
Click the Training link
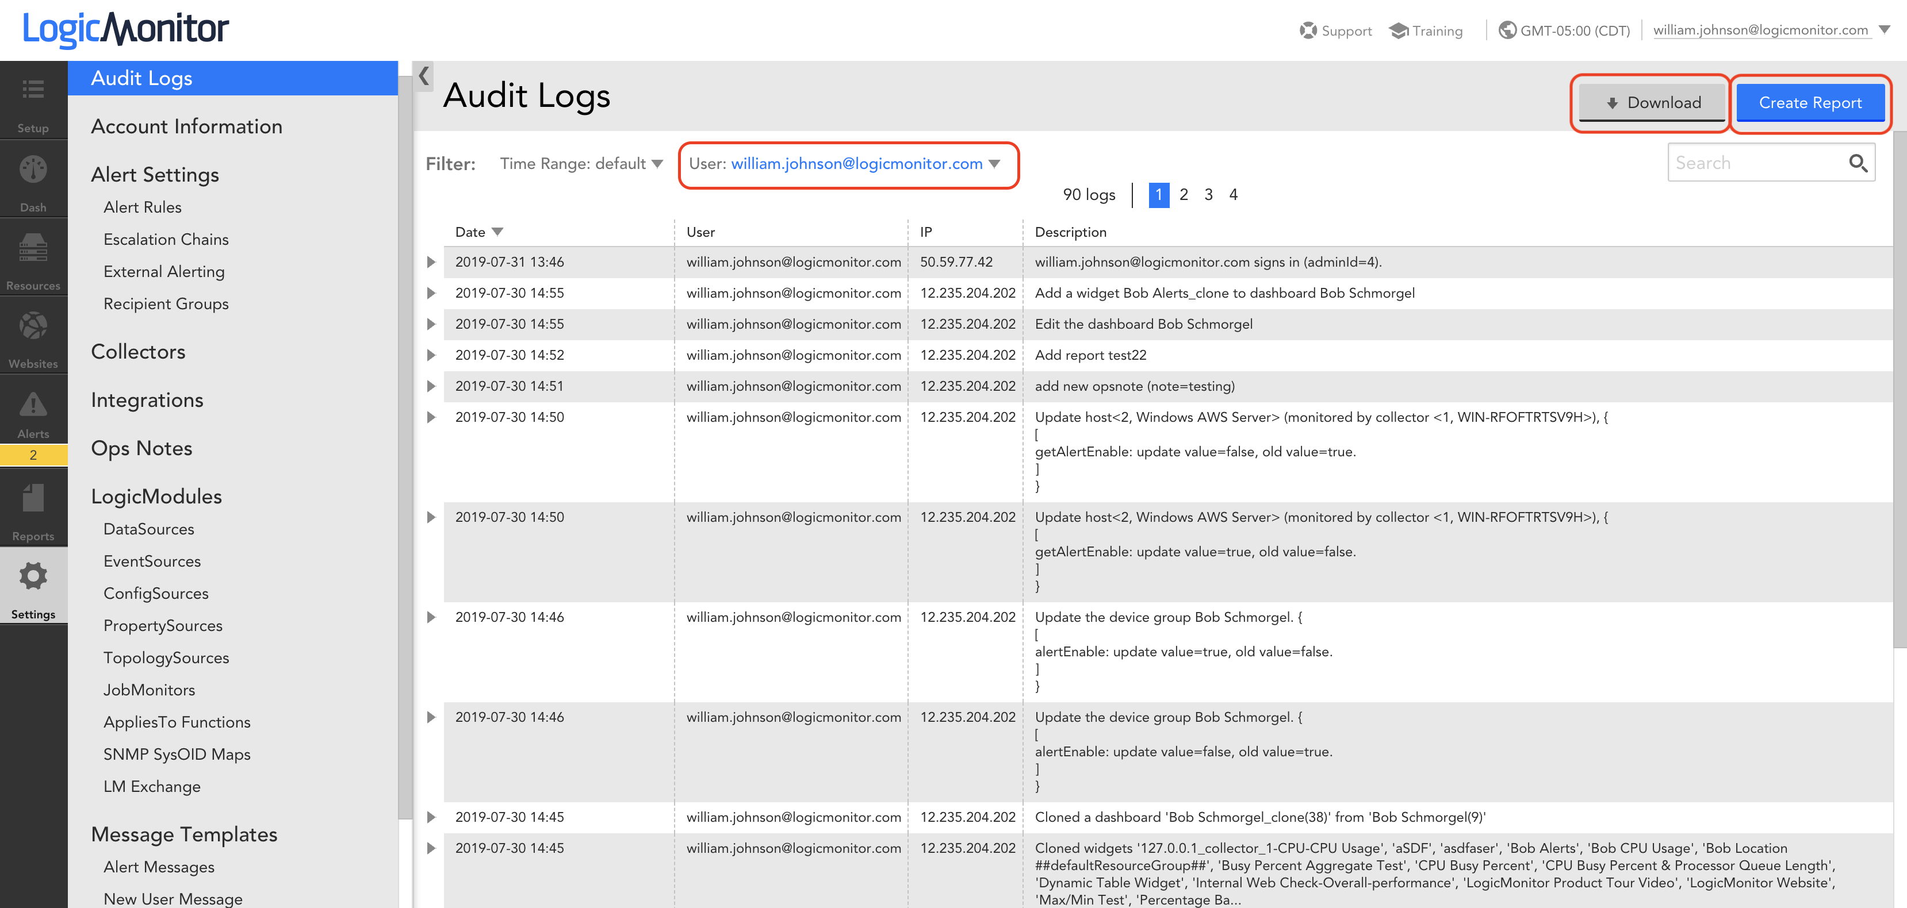pos(1437,30)
